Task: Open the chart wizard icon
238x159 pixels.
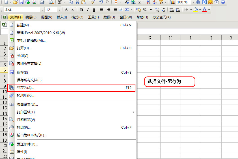Action: click(x=172, y=2)
